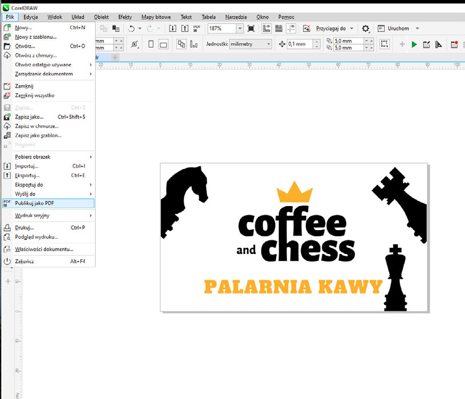This screenshot has height=399, width=465.
Task: Open the Narzędzia menu
Action: (x=236, y=17)
